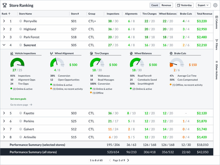
Task: Sort by Store Name column header
Action: coord(25,14)
